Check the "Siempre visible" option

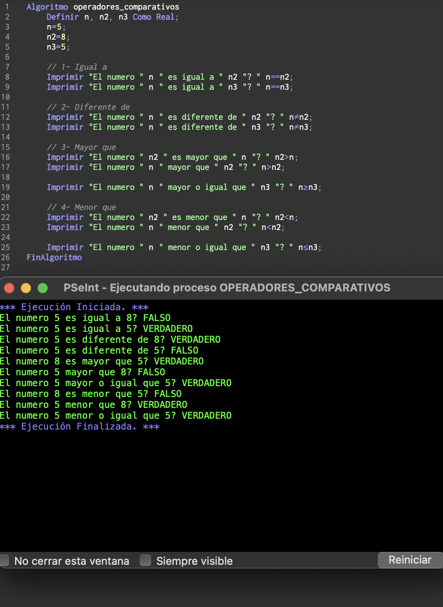click(x=145, y=561)
